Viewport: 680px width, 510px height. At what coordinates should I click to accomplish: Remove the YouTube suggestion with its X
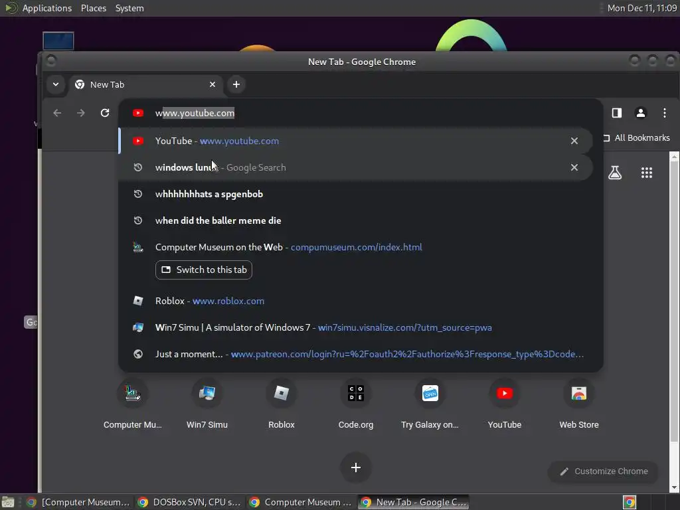click(x=574, y=141)
